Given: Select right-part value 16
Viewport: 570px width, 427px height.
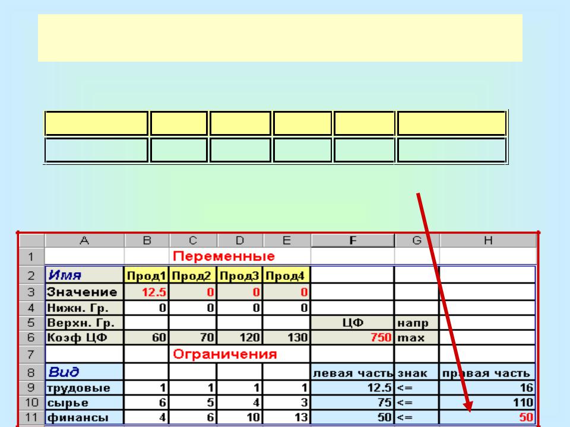Looking at the screenshot, I should click(x=487, y=387).
